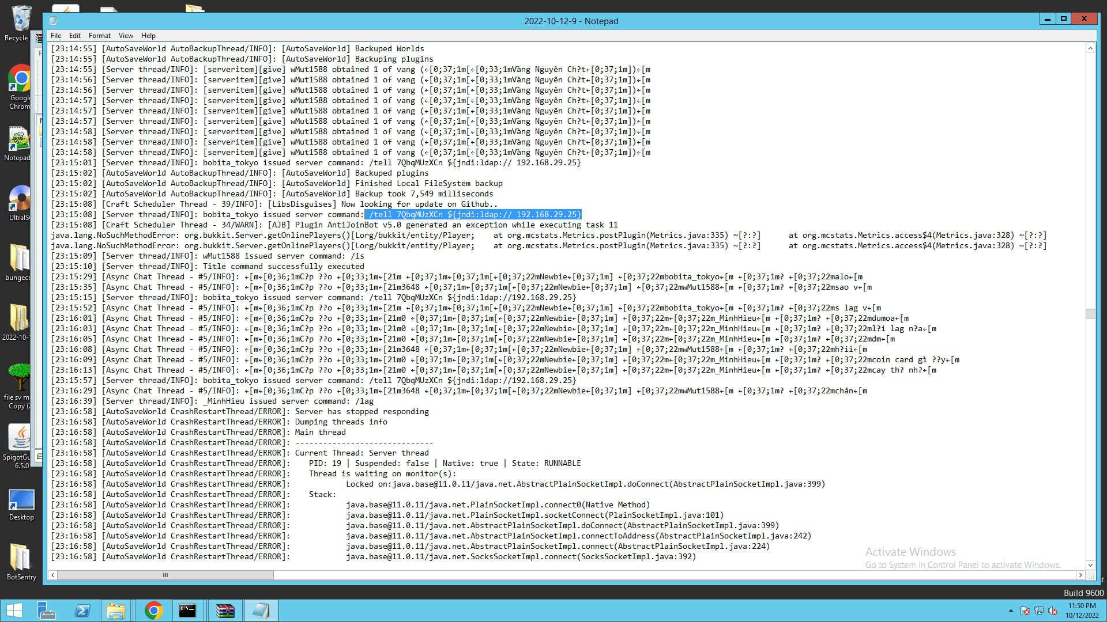Viewport: 1107px width, 622px height.
Task: Click the horizontal scrollbar right arrow
Action: [1080, 575]
